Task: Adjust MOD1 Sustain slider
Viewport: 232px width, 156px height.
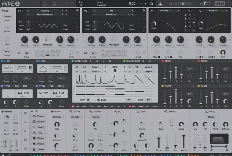Action: tap(176, 73)
